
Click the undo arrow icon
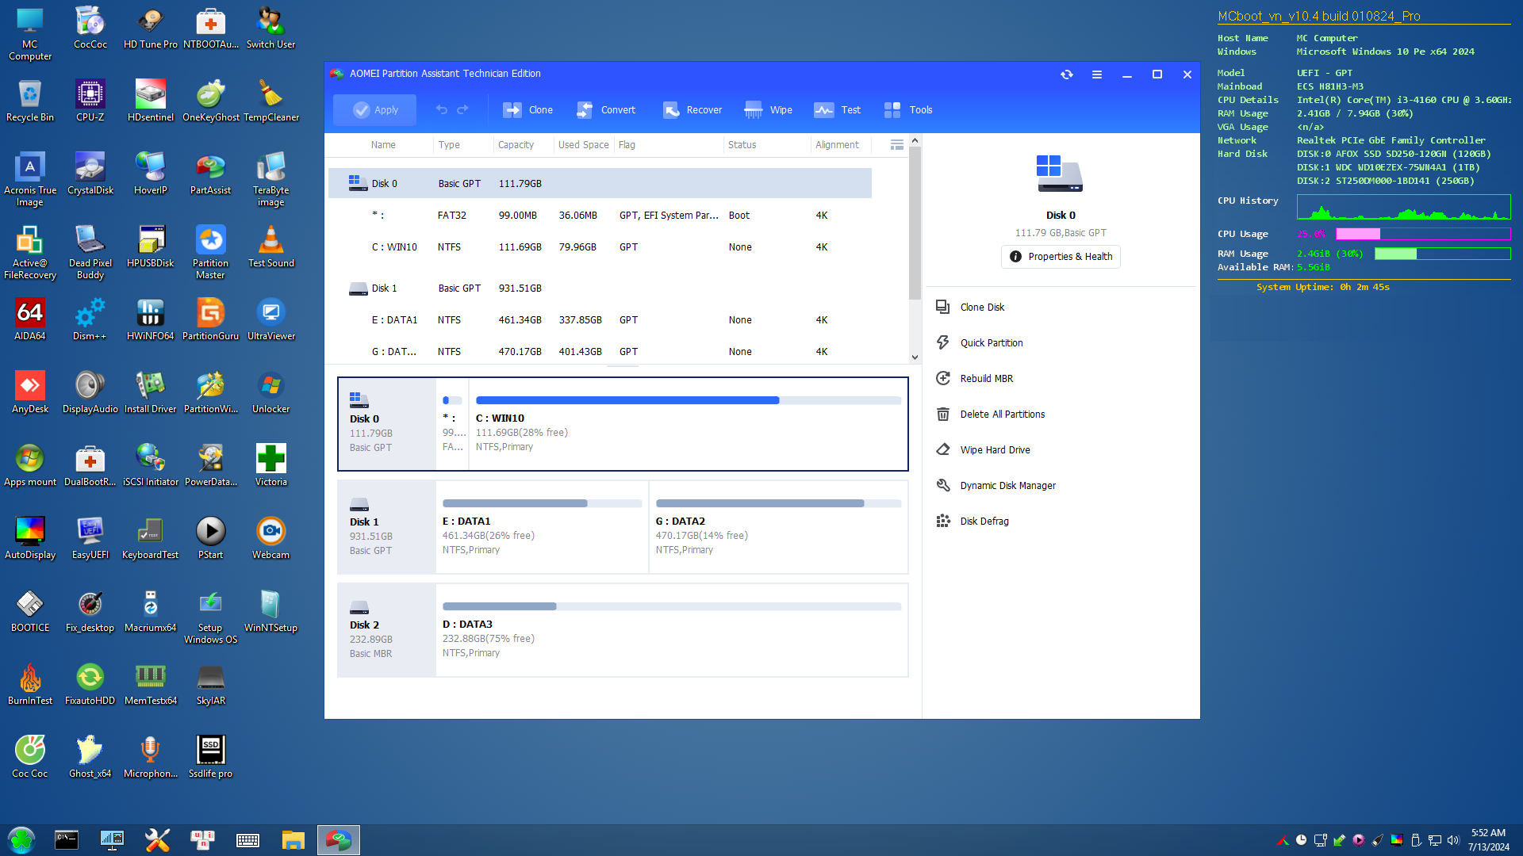(442, 110)
